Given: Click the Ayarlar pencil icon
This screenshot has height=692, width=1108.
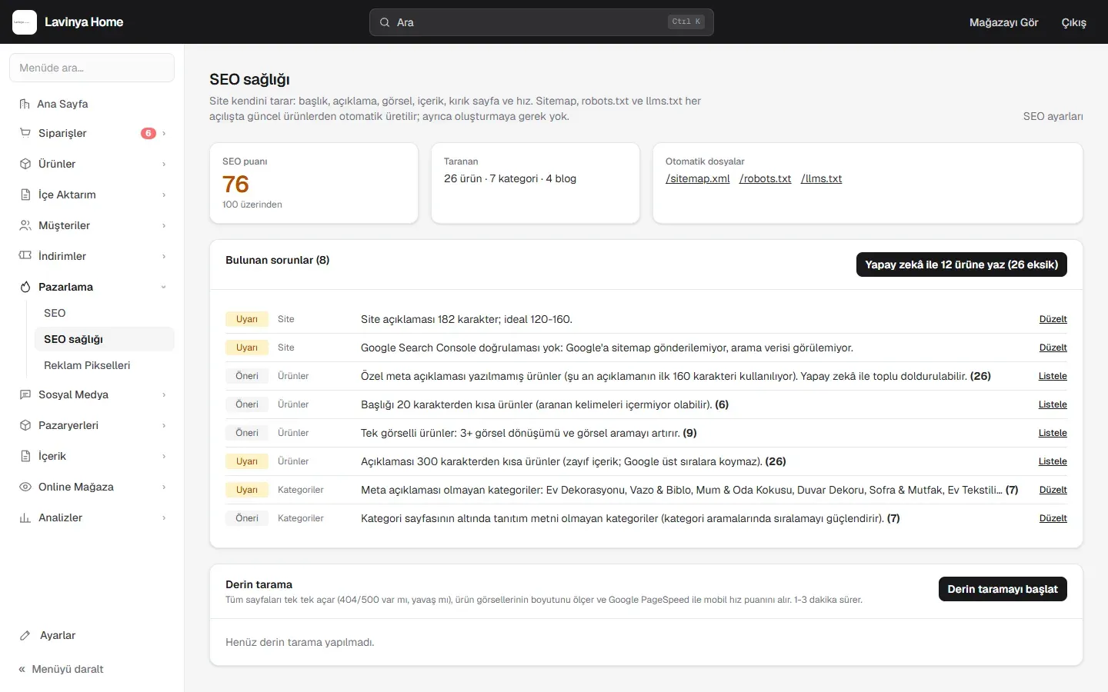Looking at the screenshot, I should (25, 636).
